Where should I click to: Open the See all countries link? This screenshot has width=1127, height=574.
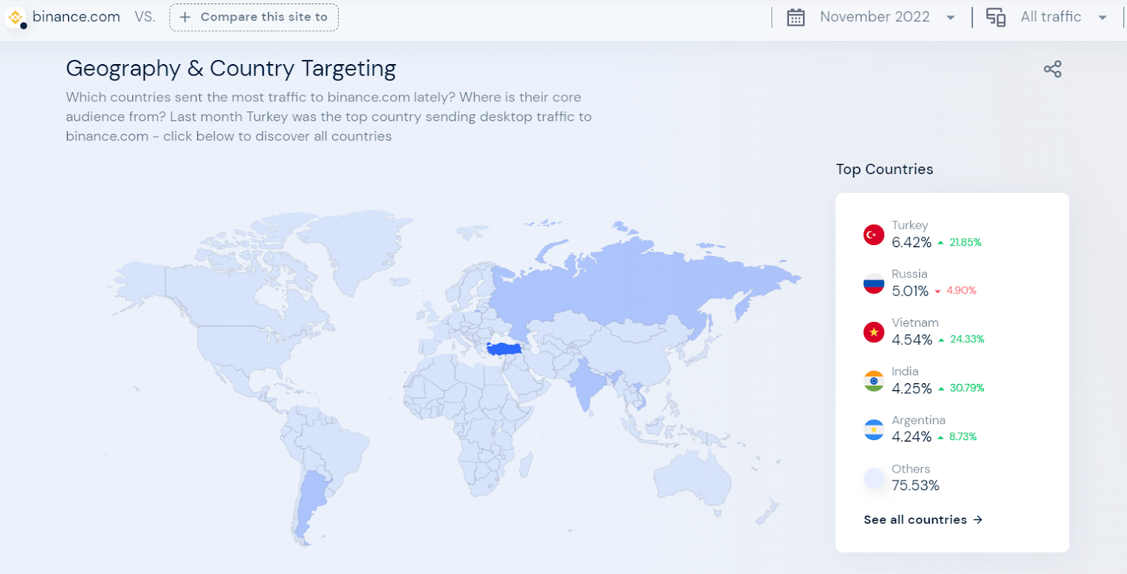tap(923, 520)
